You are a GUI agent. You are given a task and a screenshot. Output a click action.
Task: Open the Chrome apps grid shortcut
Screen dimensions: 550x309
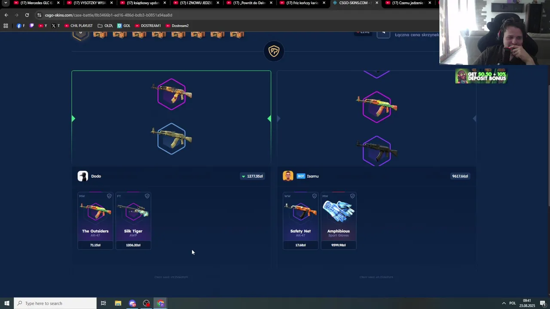click(6, 26)
